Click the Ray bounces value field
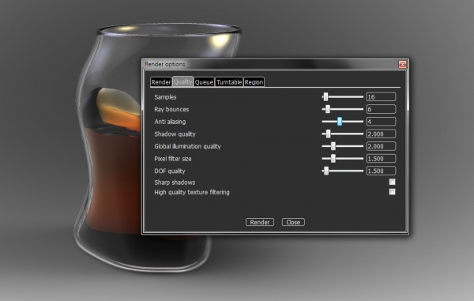The image size is (474, 301). [381, 109]
